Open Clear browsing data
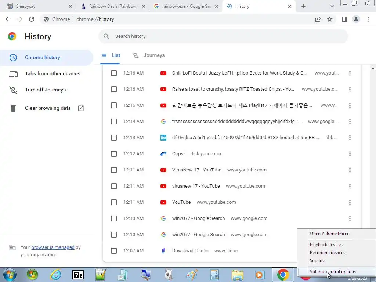Viewport: 376px width, 282px height. click(x=47, y=108)
